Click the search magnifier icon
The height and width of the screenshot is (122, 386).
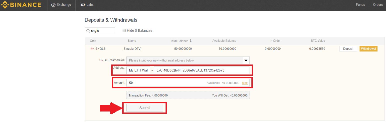88,31
